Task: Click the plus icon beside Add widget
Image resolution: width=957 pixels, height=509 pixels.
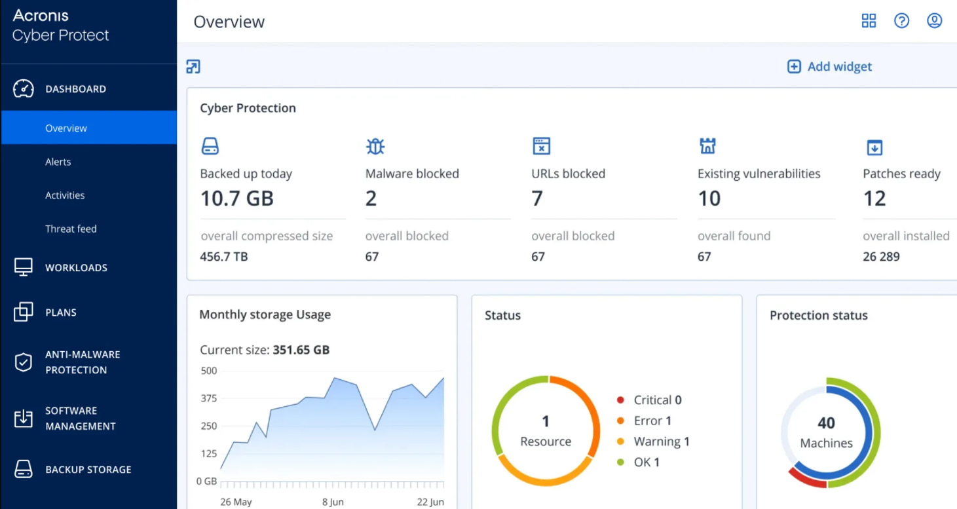Action: point(794,66)
